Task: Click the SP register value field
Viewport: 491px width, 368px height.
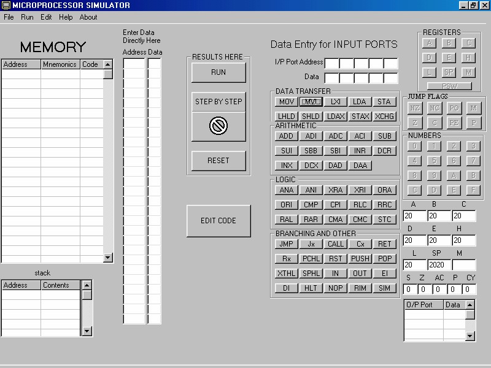Action: 439,265
